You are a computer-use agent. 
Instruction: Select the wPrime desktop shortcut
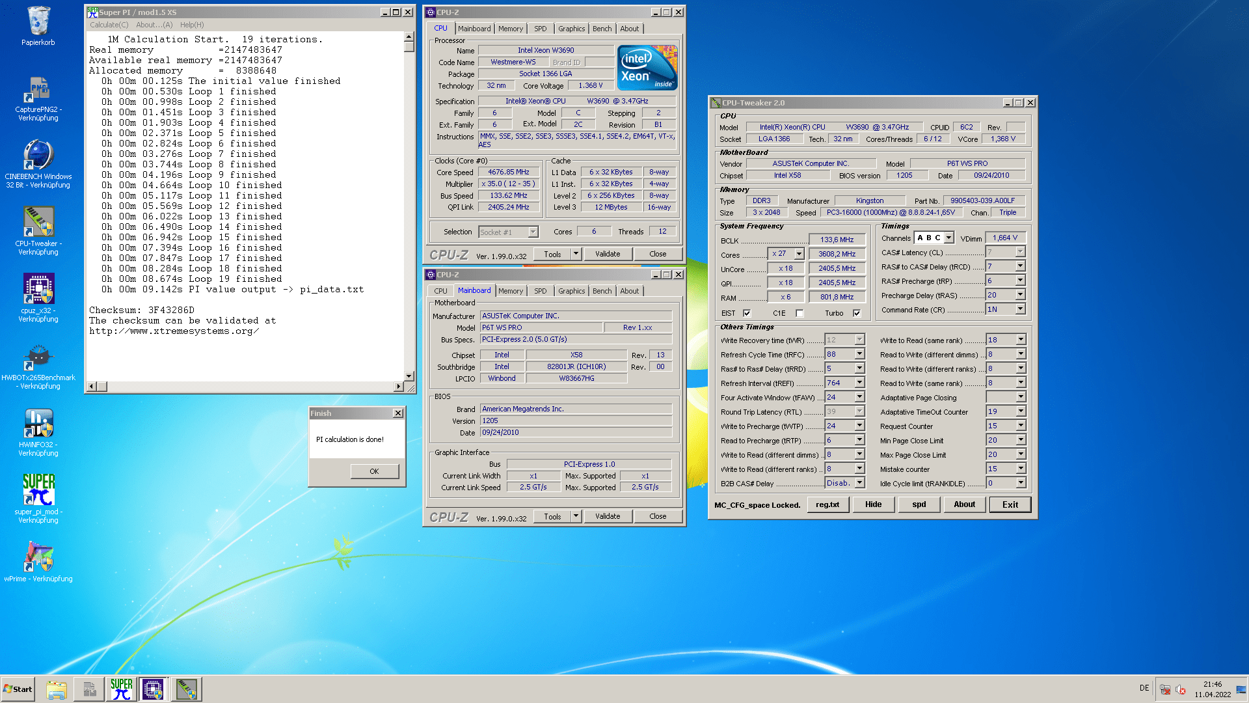click(38, 562)
